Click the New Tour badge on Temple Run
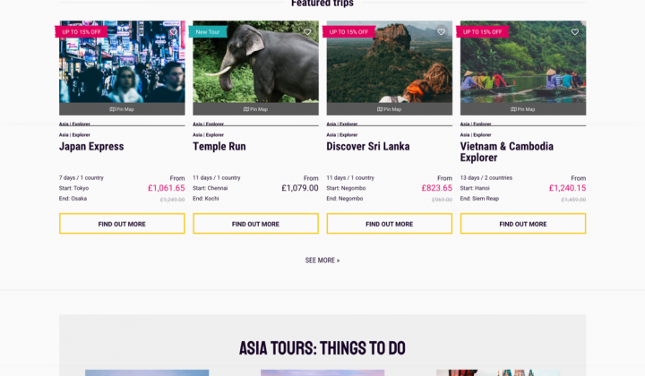This screenshot has width=645, height=376. 208,31
